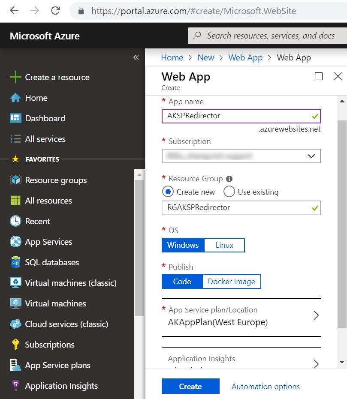Image resolution: width=347 pixels, height=399 pixels.
Task: Click the Favorites star icon
Action: pos(15,159)
